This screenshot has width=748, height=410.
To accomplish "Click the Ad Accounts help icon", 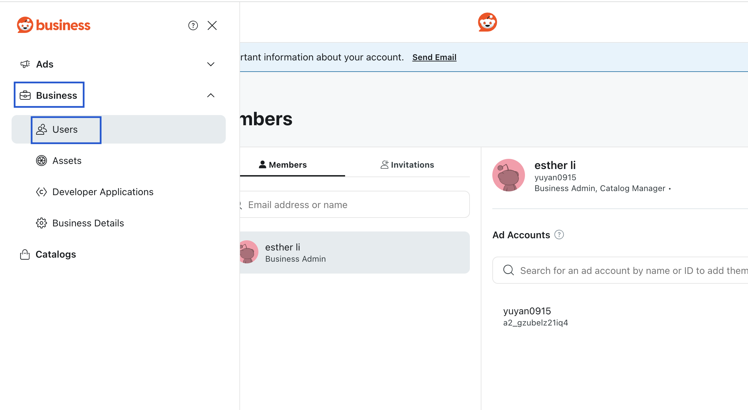I will tap(559, 235).
